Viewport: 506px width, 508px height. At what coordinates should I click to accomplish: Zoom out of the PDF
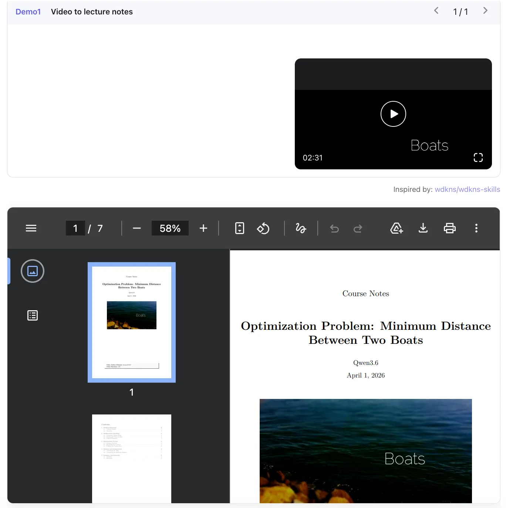137,228
